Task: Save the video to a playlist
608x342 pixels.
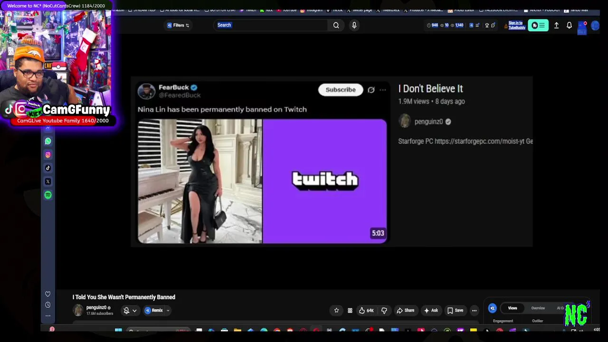Action: (455, 310)
